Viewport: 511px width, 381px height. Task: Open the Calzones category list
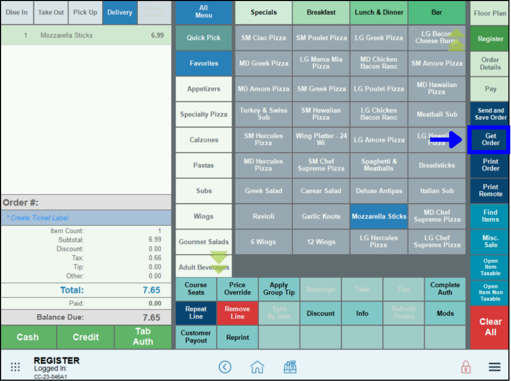click(204, 140)
